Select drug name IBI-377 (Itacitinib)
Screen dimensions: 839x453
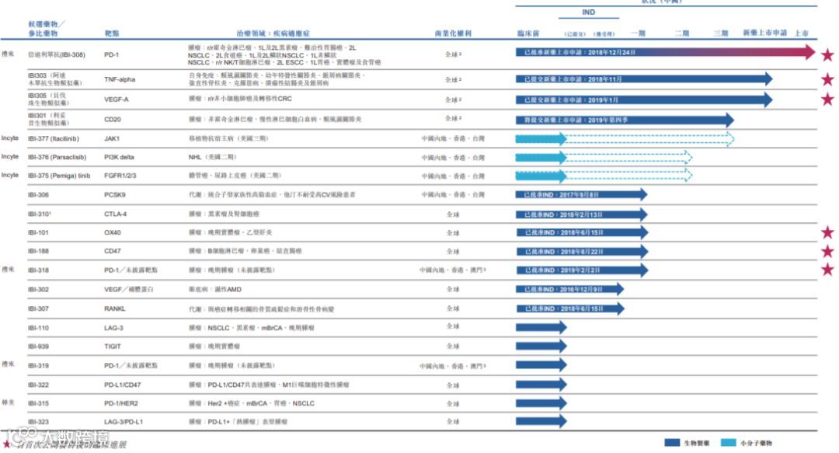(54, 138)
